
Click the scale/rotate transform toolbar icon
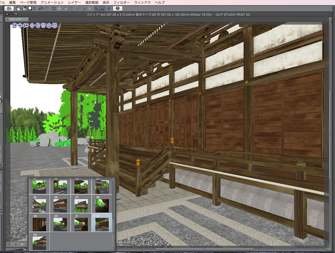71,9
